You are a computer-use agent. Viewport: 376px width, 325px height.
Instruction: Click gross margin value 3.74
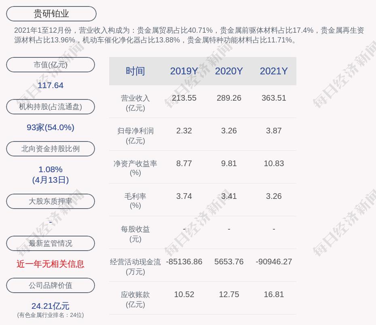pyautogui.click(x=184, y=196)
